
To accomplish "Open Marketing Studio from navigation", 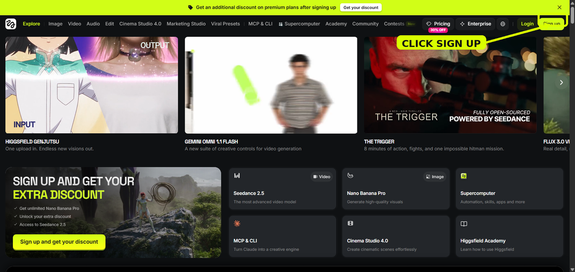I will tap(186, 24).
